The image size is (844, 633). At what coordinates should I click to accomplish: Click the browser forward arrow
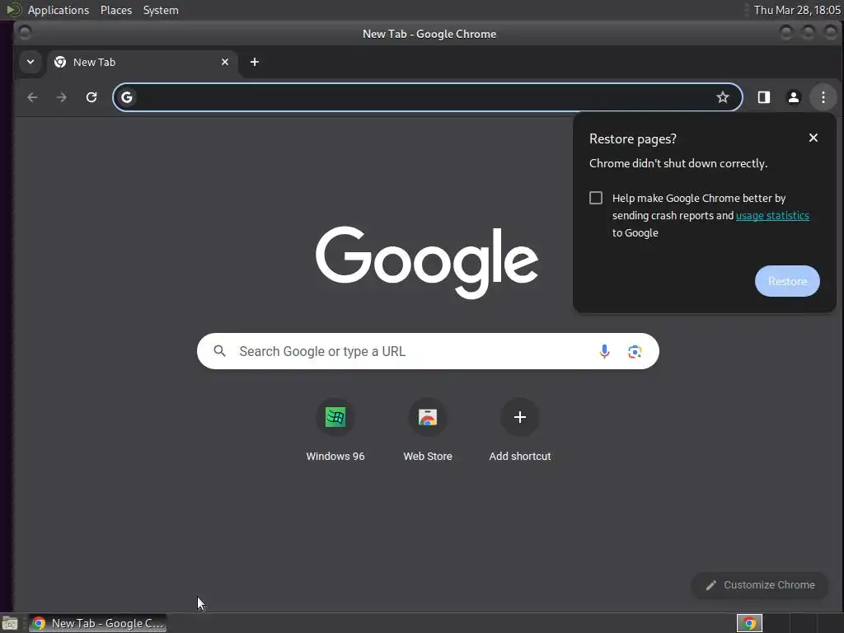[62, 97]
